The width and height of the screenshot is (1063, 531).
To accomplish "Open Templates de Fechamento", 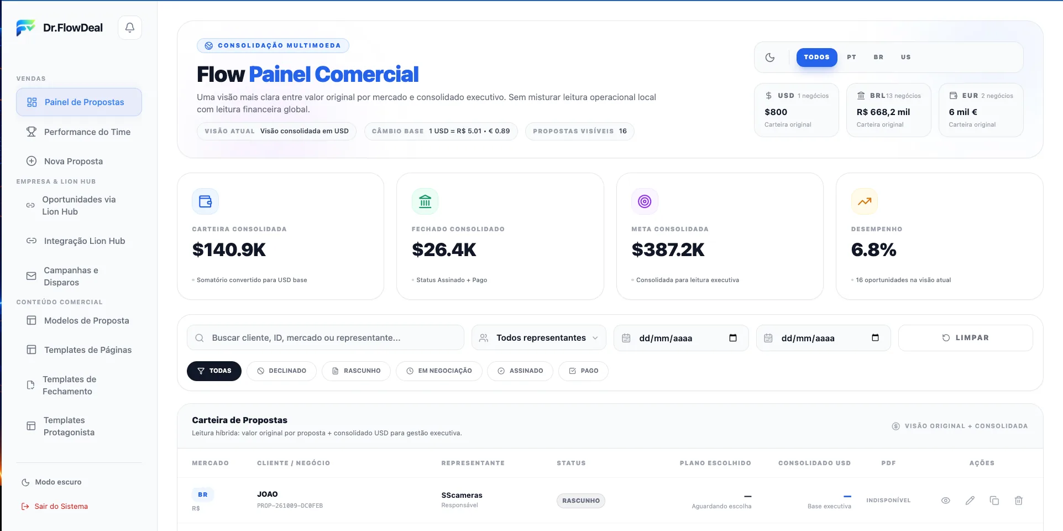I will coord(79,385).
